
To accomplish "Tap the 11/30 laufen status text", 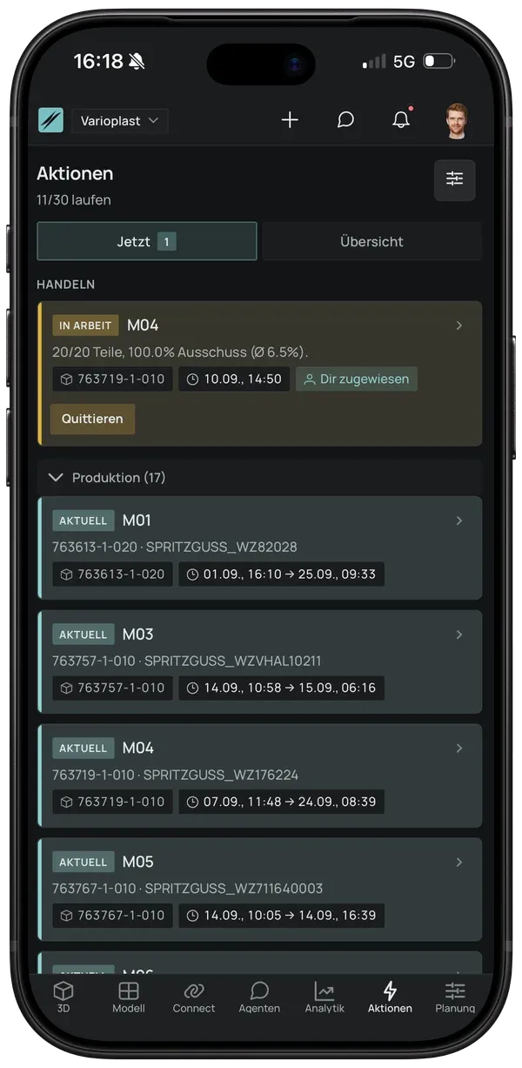I will coord(74,200).
